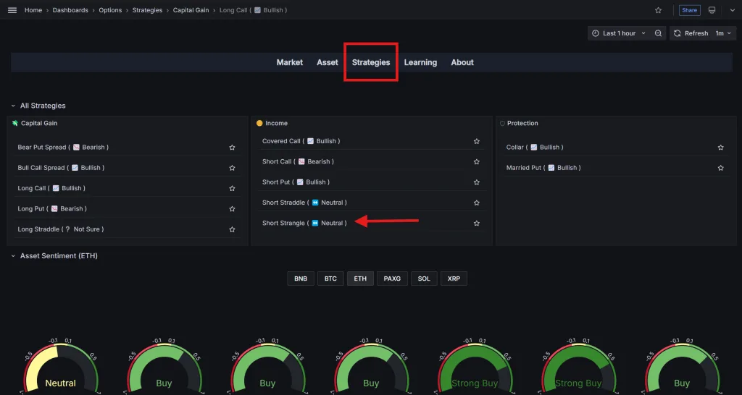Select the SOL asset option
Screen dimensions: 742x395
pos(424,279)
